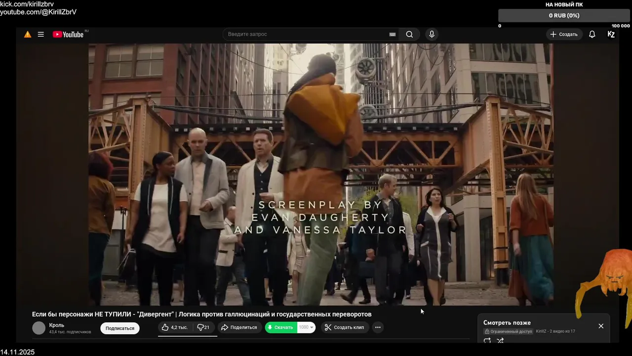Screen dimensions: 632x356
Task: Close the 'Смотреть позже' playlist panel
Action: click(x=601, y=326)
